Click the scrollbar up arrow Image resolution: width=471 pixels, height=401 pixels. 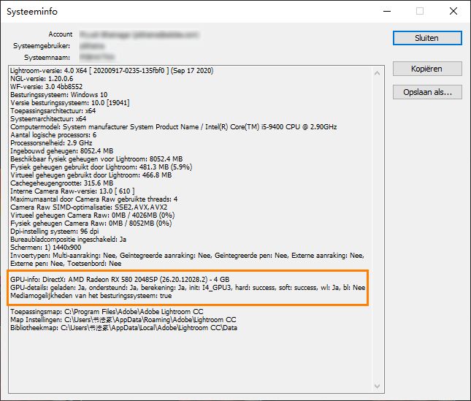(x=378, y=73)
